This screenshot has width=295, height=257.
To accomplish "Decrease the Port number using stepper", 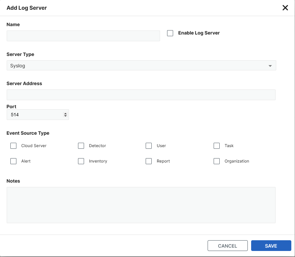I will point(66,116).
